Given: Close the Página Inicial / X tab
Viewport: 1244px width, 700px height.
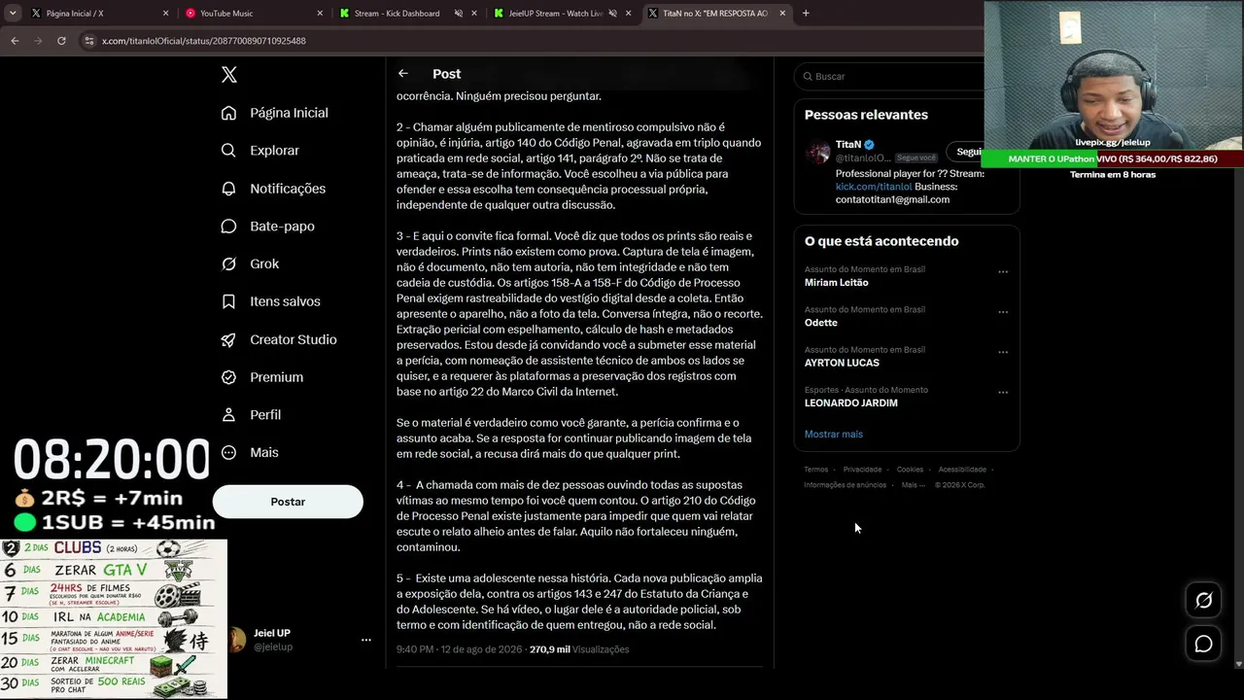Looking at the screenshot, I should [x=165, y=14].
